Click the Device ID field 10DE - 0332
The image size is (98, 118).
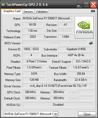31,49
